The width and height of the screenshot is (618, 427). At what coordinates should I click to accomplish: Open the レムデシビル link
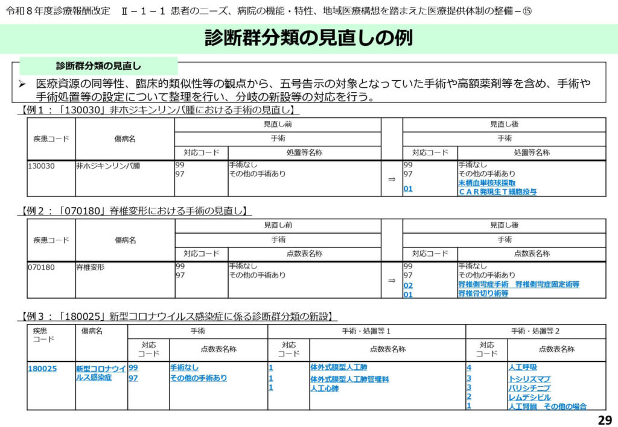(x=529, y=397)
